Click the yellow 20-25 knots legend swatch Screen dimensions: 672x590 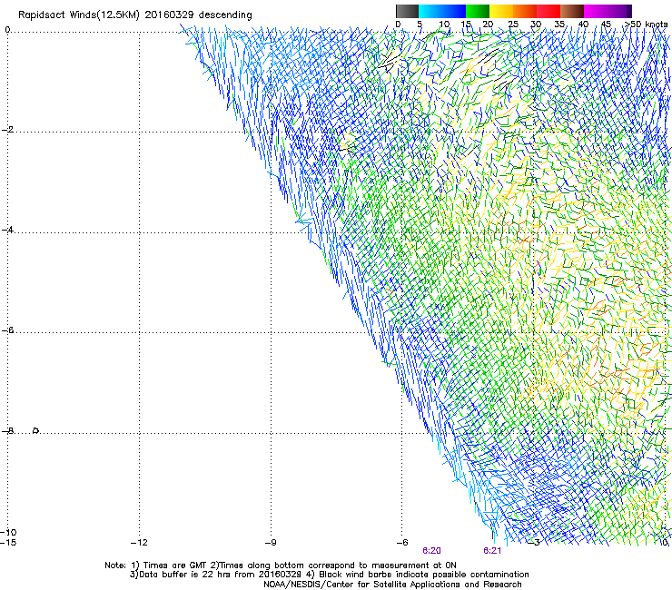click(x=501, y=11)
